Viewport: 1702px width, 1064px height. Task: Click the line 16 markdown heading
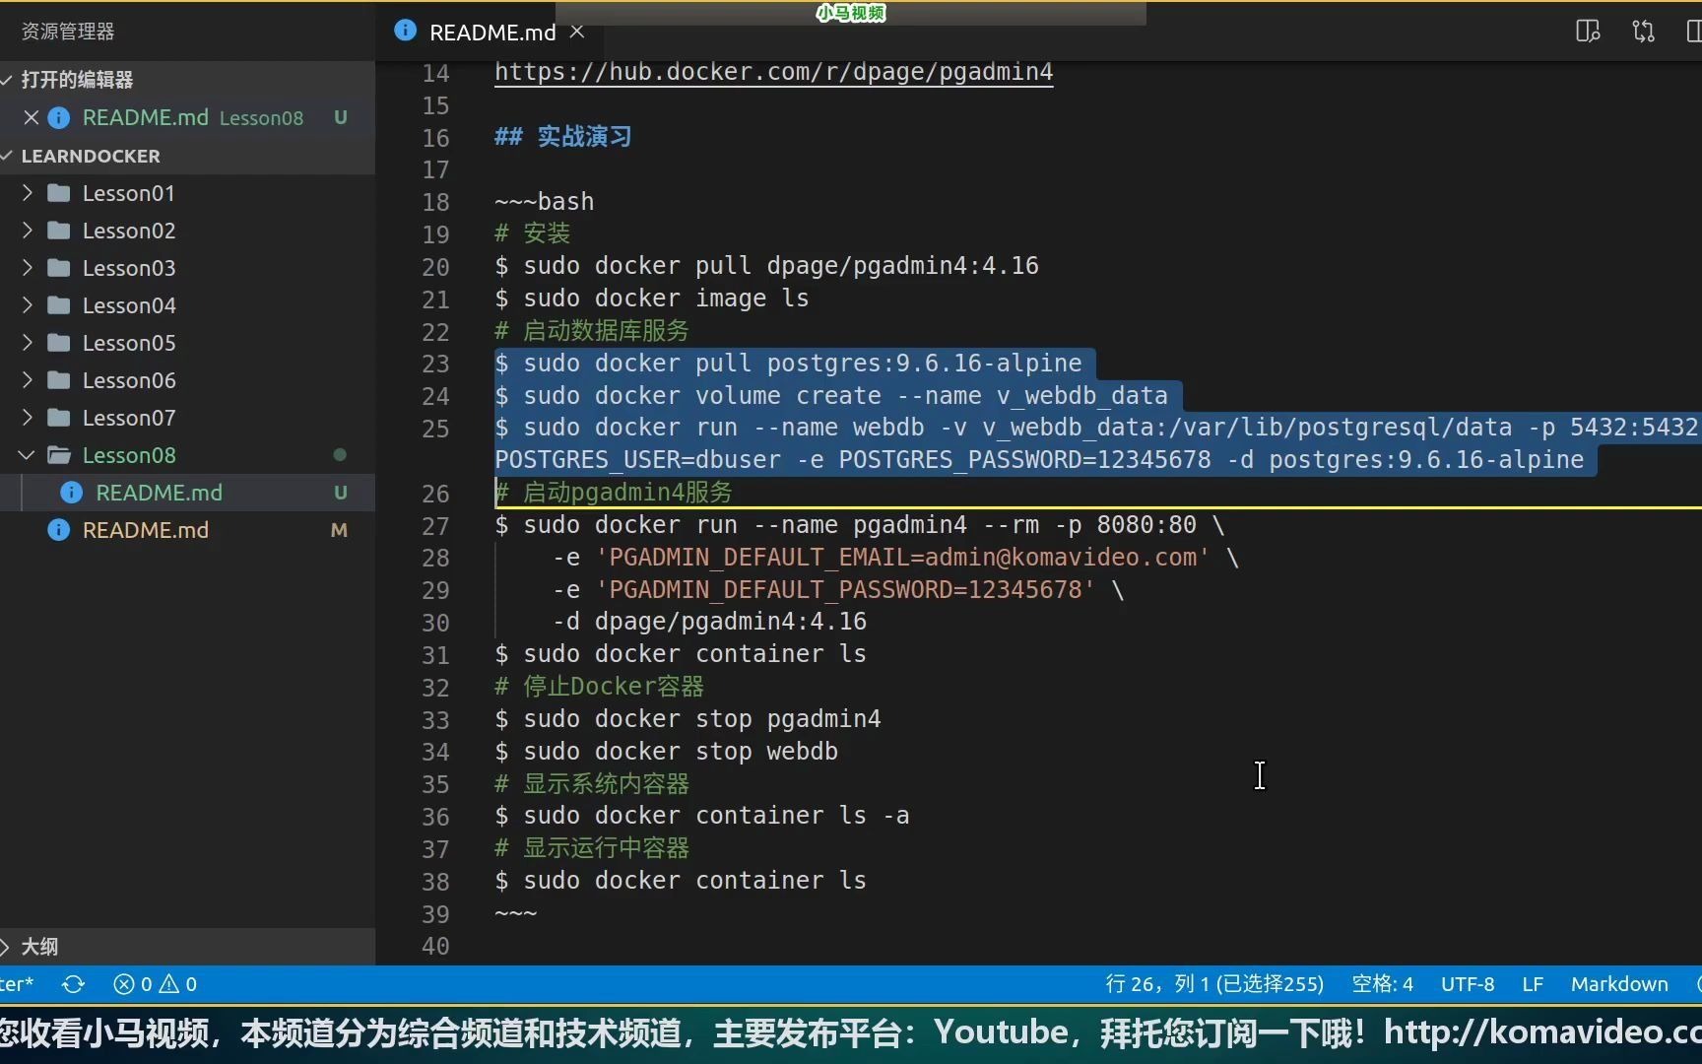pyautogui.click(x=563, y=137)
